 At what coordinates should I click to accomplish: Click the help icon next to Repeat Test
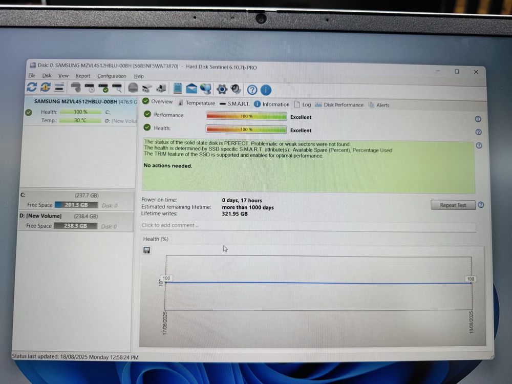(481, 205)
